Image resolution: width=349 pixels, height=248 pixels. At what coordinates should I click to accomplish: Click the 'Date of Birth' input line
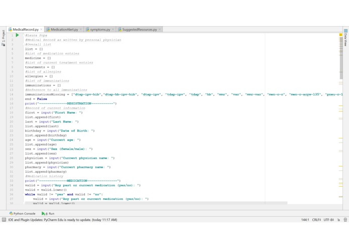coord(60,131)
